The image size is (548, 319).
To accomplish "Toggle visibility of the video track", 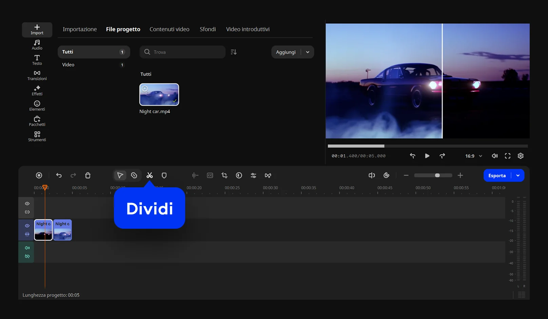I will (27, 226).
